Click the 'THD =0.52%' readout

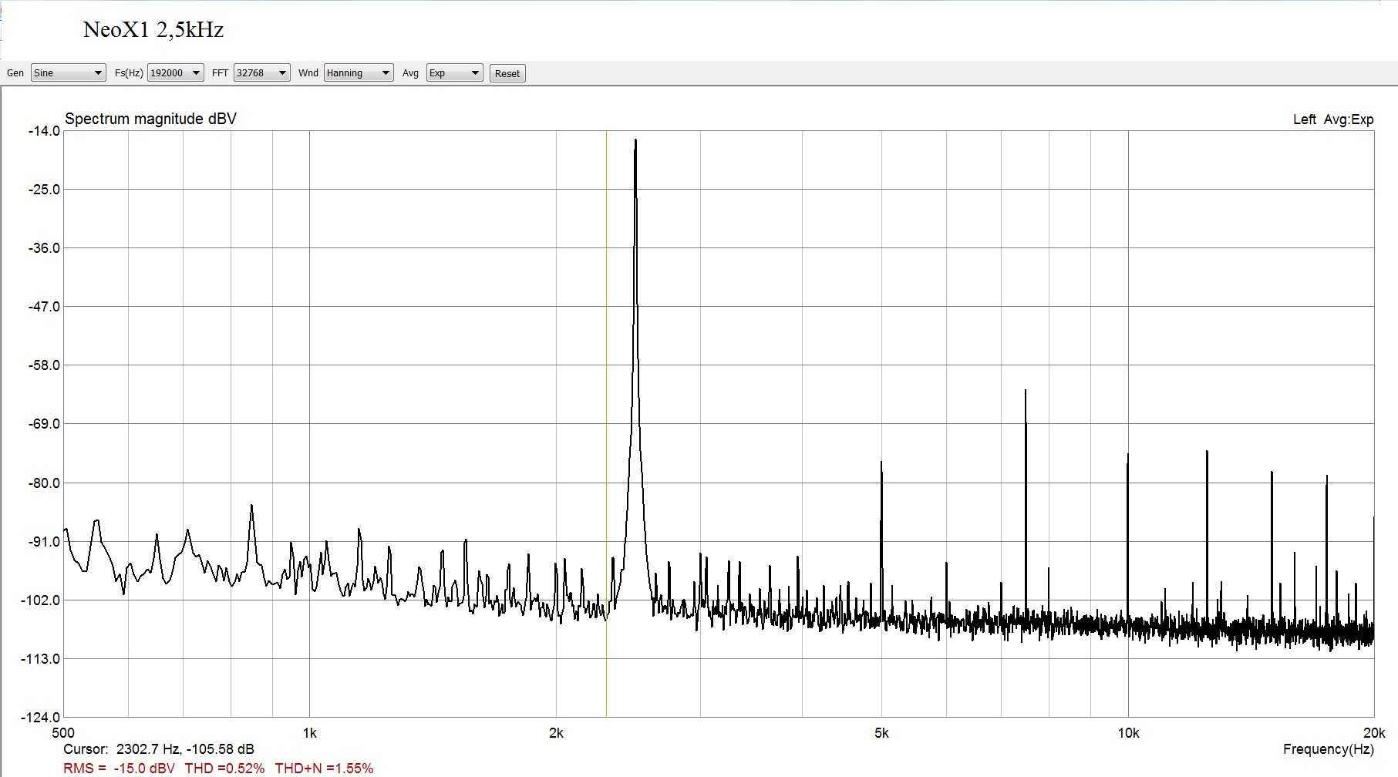click(x=224, y=769)
